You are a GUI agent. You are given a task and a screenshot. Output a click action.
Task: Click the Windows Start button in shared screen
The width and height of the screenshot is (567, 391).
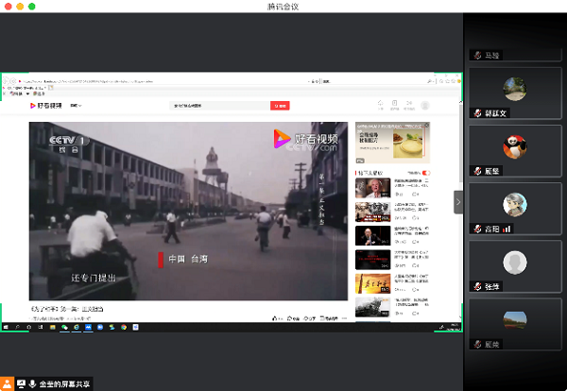pyautogui.click(x=6, y=327)
